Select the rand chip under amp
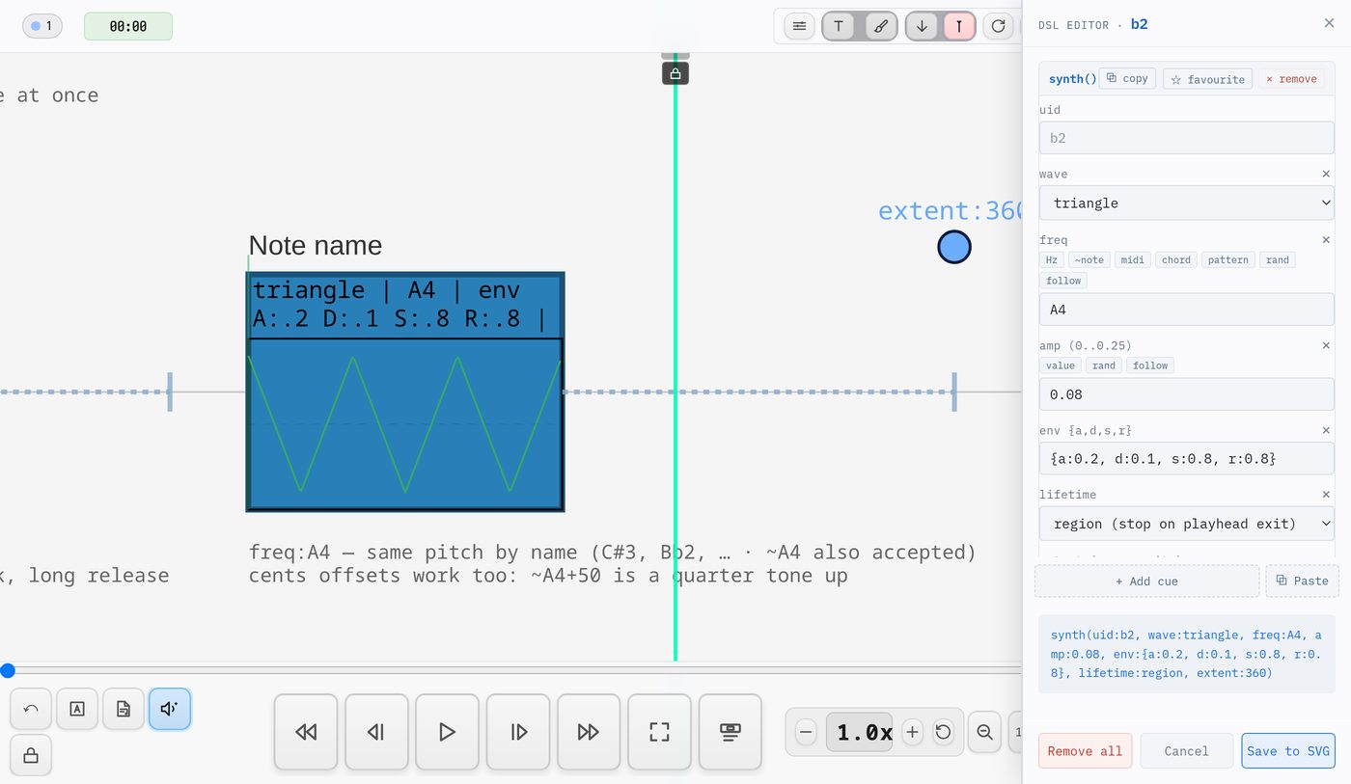Screen dimensions: 1351x784 click(x=1104, y=365)
